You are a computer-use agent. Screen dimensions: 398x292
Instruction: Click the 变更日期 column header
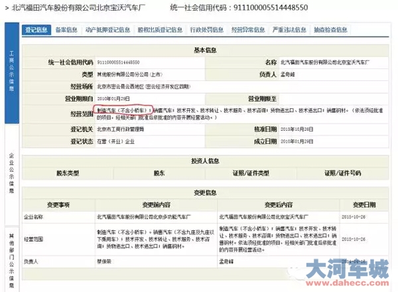click(364, 204)
